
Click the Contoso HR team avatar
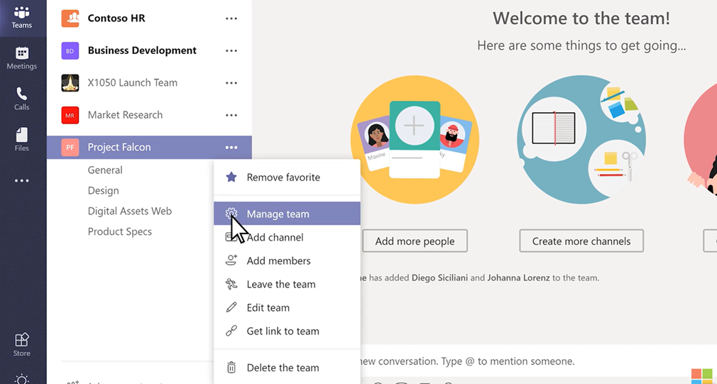(70, 18)
